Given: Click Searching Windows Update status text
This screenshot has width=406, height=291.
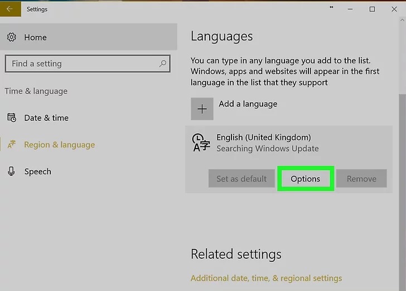Looking at the screenshot, I should 268,149.
